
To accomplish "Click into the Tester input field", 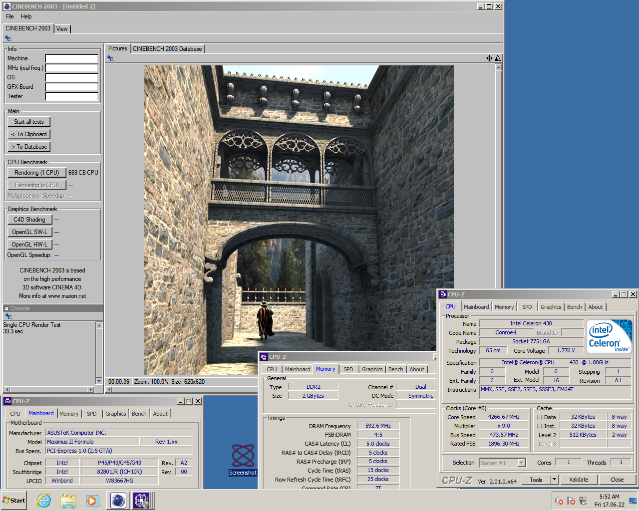I will click(72, 96).
